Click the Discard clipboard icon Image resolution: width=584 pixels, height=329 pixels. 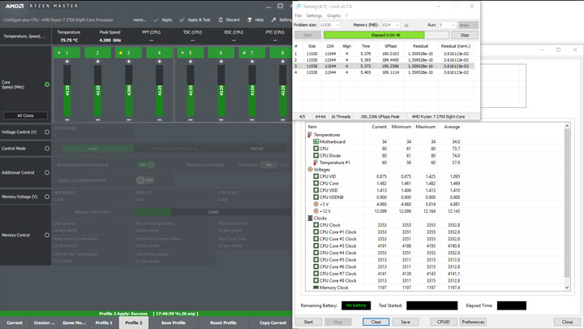click(x=221, y=19)
